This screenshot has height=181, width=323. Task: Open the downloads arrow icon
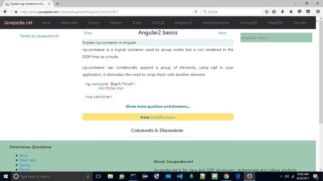pyautogui.click(x=283, y=12)
